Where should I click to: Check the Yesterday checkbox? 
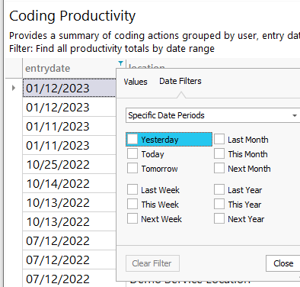pos(132,139)
